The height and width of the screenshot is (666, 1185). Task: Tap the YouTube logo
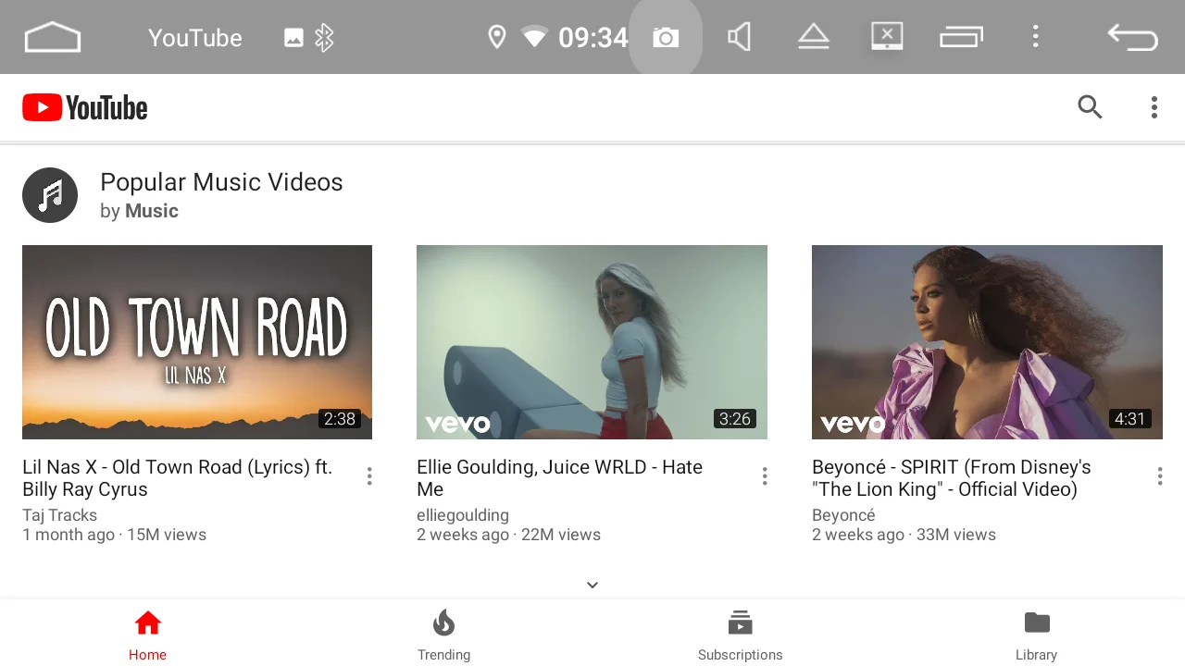tap(85, 108)
